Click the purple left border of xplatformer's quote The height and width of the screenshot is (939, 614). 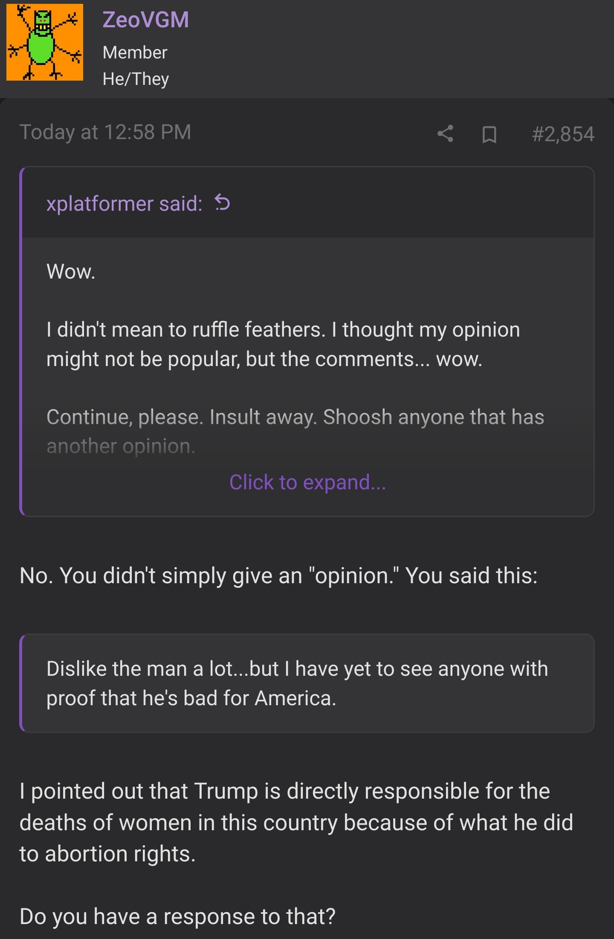tap(21, 341)
